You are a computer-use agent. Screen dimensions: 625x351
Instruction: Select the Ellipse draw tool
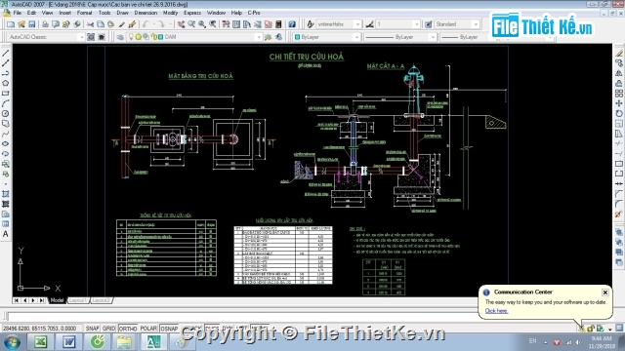tap(6, 143)
